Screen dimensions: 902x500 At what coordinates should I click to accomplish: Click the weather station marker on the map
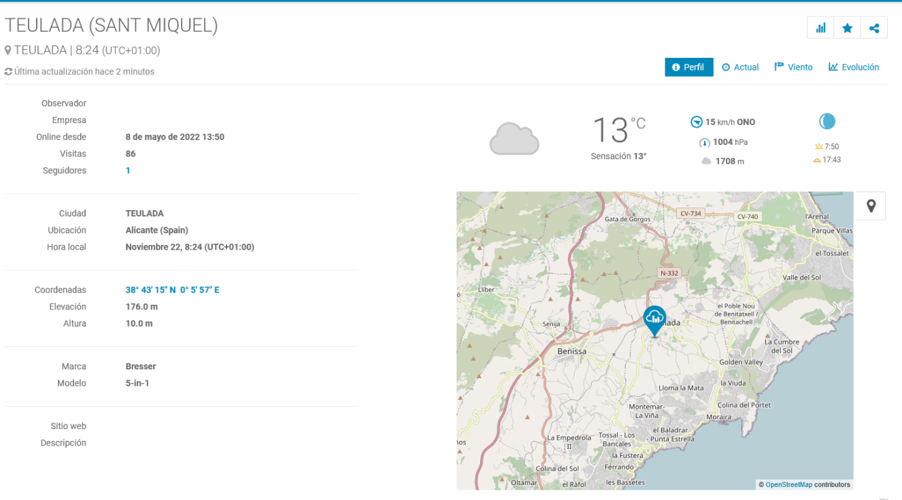tap(654, 321)
